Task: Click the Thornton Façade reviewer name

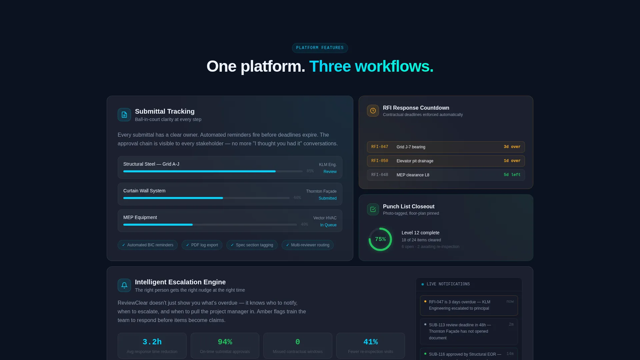Action: (321, 191)
